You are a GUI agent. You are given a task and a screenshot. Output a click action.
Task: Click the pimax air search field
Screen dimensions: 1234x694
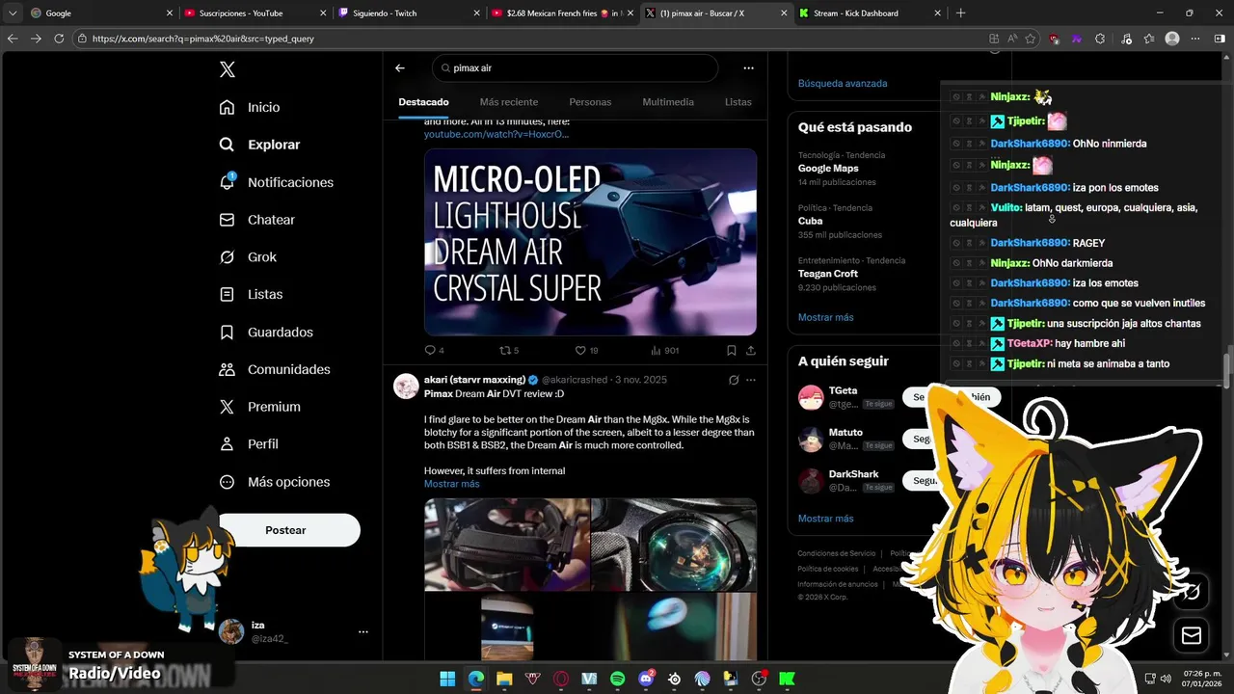576,68
